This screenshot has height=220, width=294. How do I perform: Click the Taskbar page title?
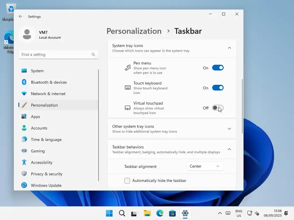[x=188, y=31]
